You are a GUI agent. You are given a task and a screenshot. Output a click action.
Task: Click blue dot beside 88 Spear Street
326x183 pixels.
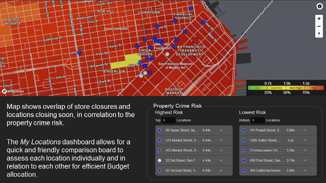pyautogui.click(x=159, y=130)
